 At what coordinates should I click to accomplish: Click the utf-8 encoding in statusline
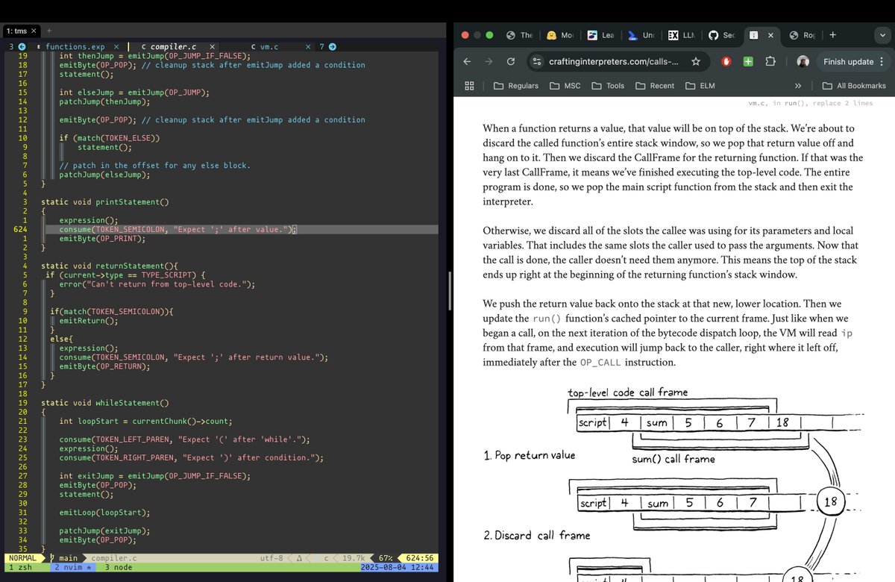click(x=271, y=557)
